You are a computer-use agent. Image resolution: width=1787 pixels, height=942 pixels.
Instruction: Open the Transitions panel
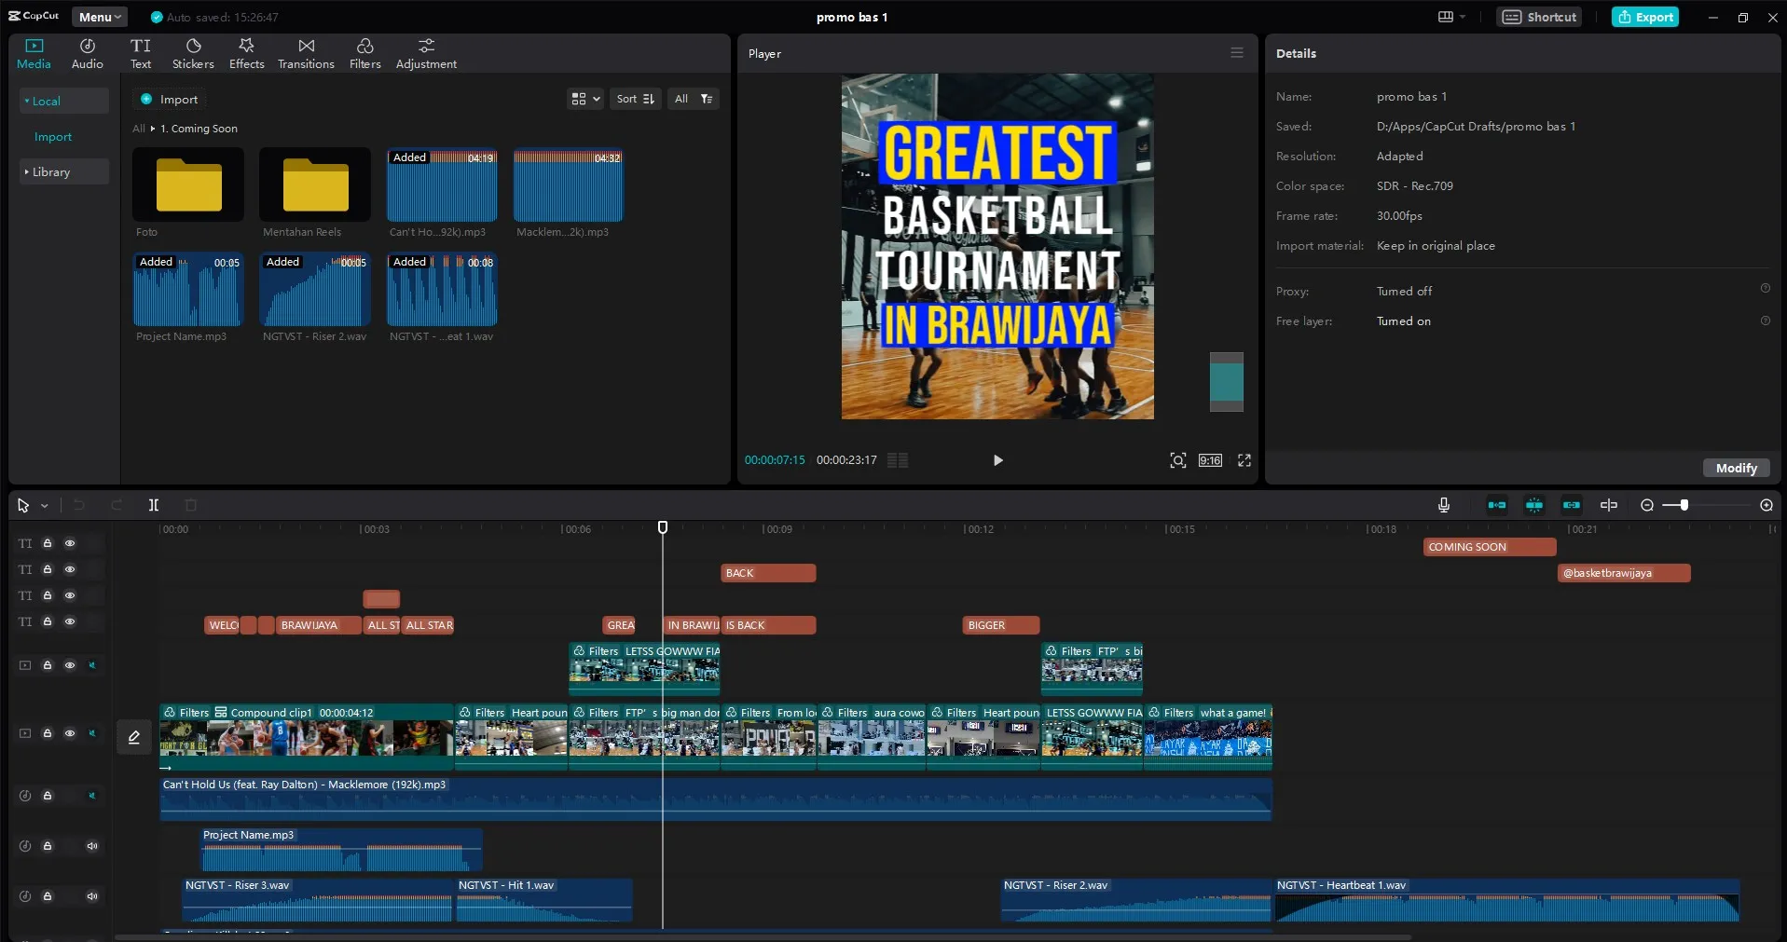(306, 54)
